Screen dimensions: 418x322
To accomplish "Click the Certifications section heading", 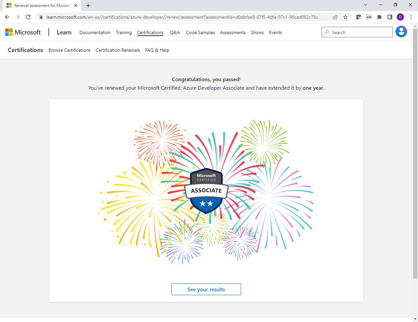I will [x=25, y=50].
